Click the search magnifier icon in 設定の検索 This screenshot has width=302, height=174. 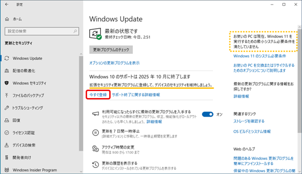click(x=75, y=31)
